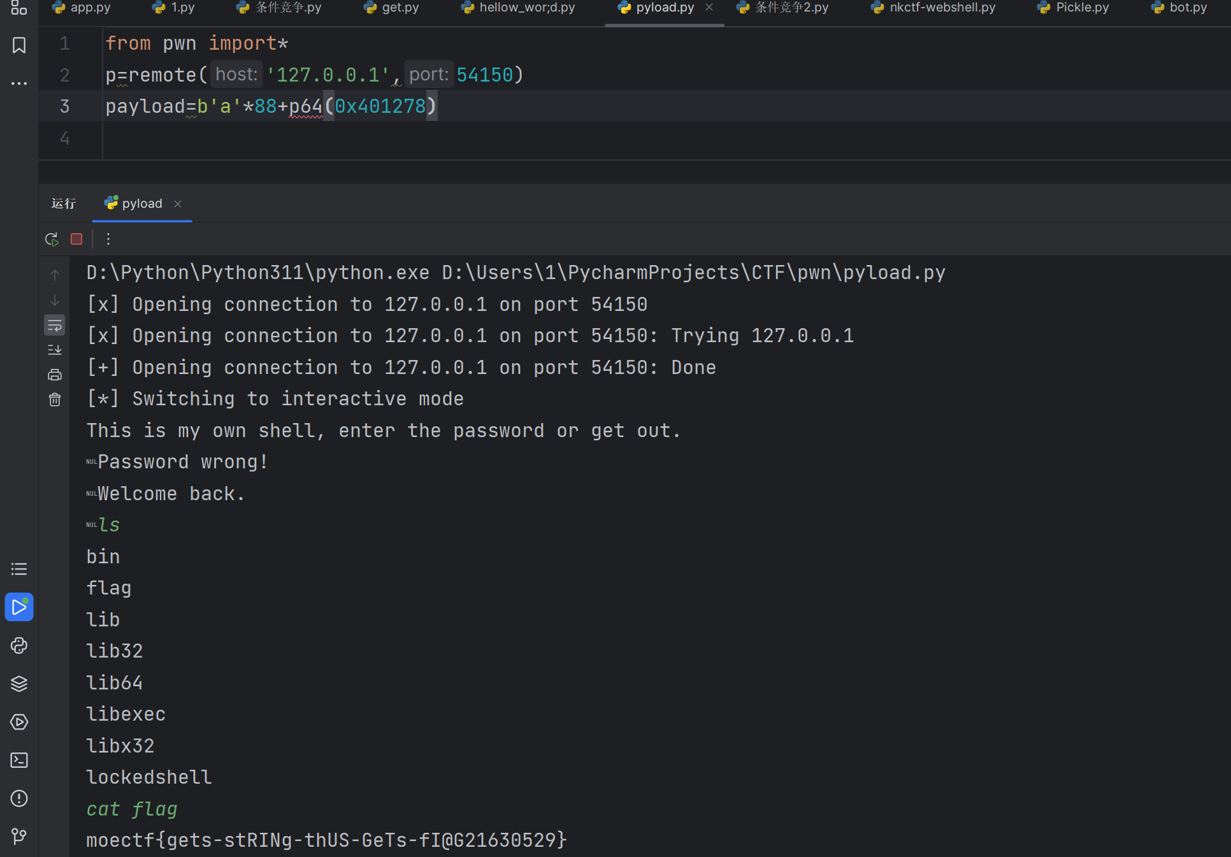Open the Problems tool window
This screenshot has height=857, width=1231.
19,798
